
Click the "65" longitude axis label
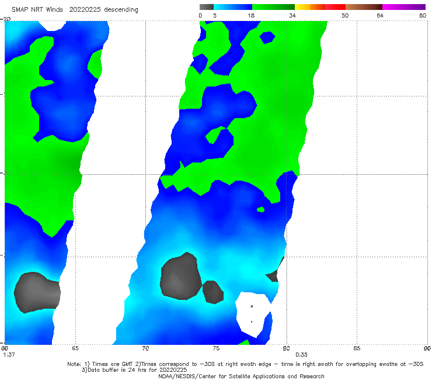75,348
